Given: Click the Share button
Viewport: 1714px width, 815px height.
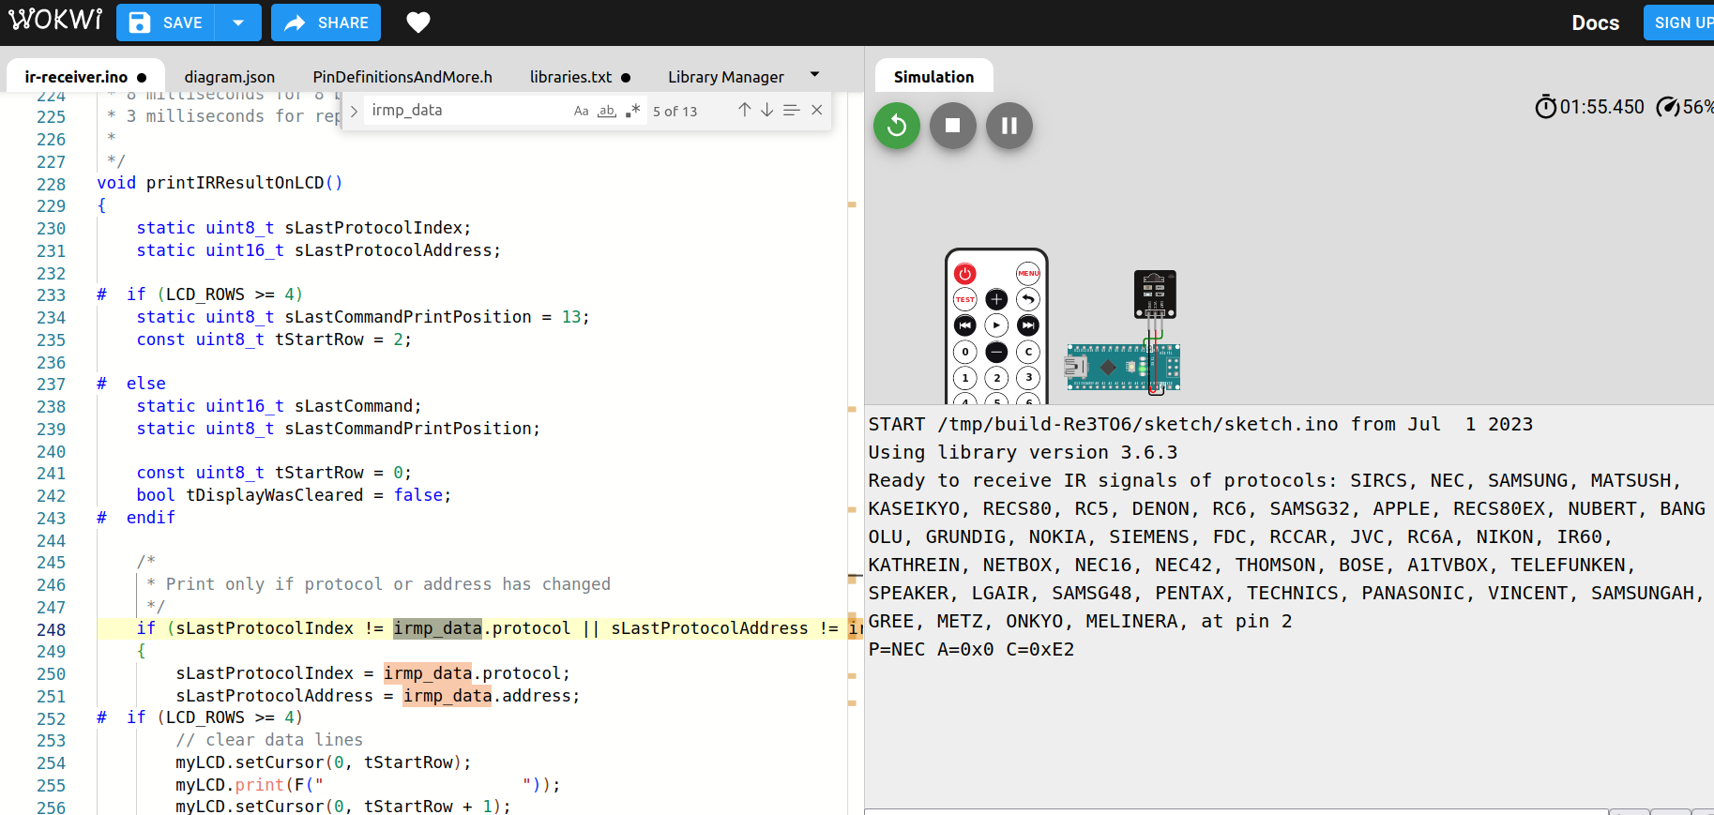Looking at the screenshot, I should click(x=326, y=23).
